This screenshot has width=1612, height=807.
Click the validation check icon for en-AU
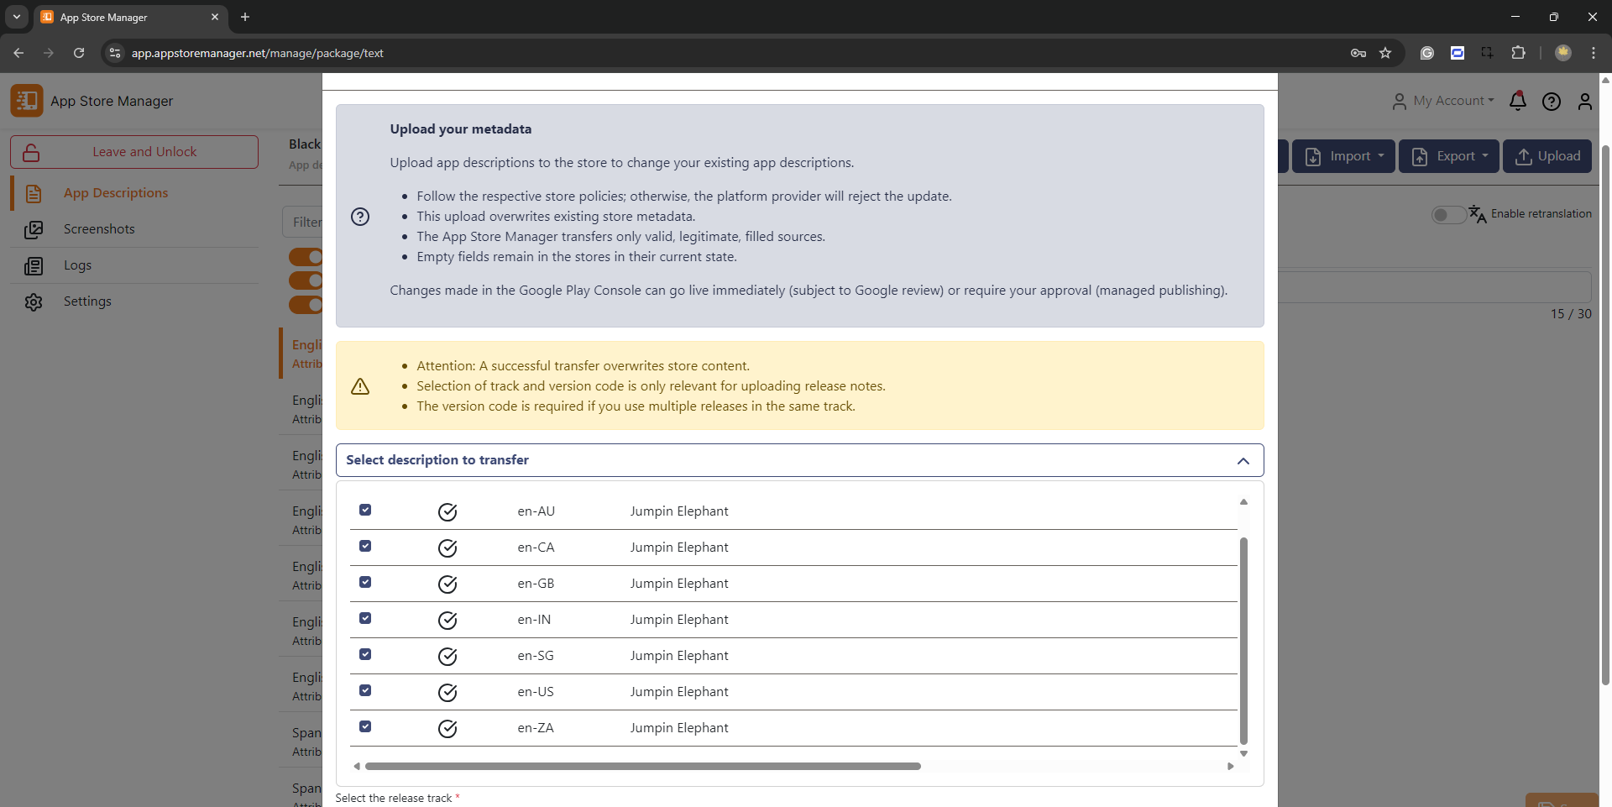[x=447, y=512]
